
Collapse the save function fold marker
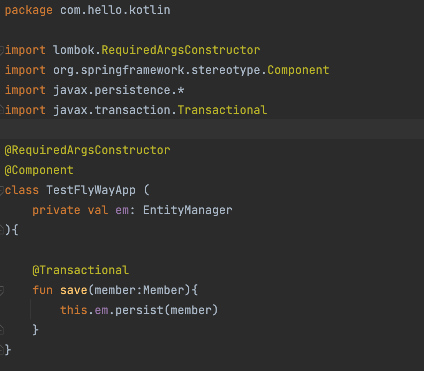click(2, 290)
